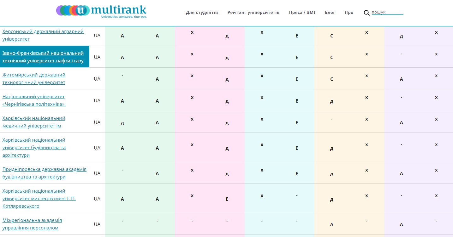The image size is (453, 237).
Task: Open Харківський національний медичний університет link
Action: (34, 122)
